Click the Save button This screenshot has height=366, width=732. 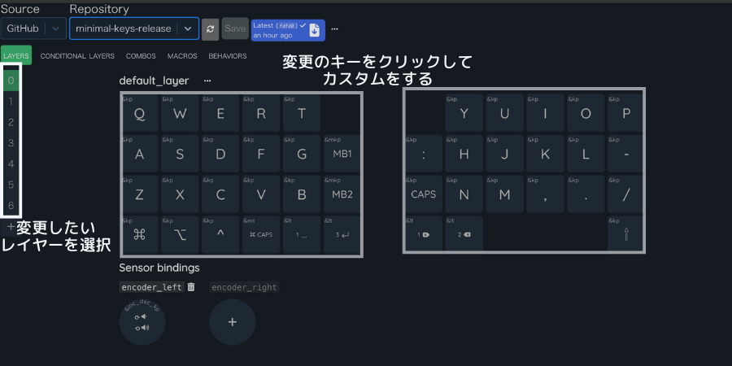point(235,28)
